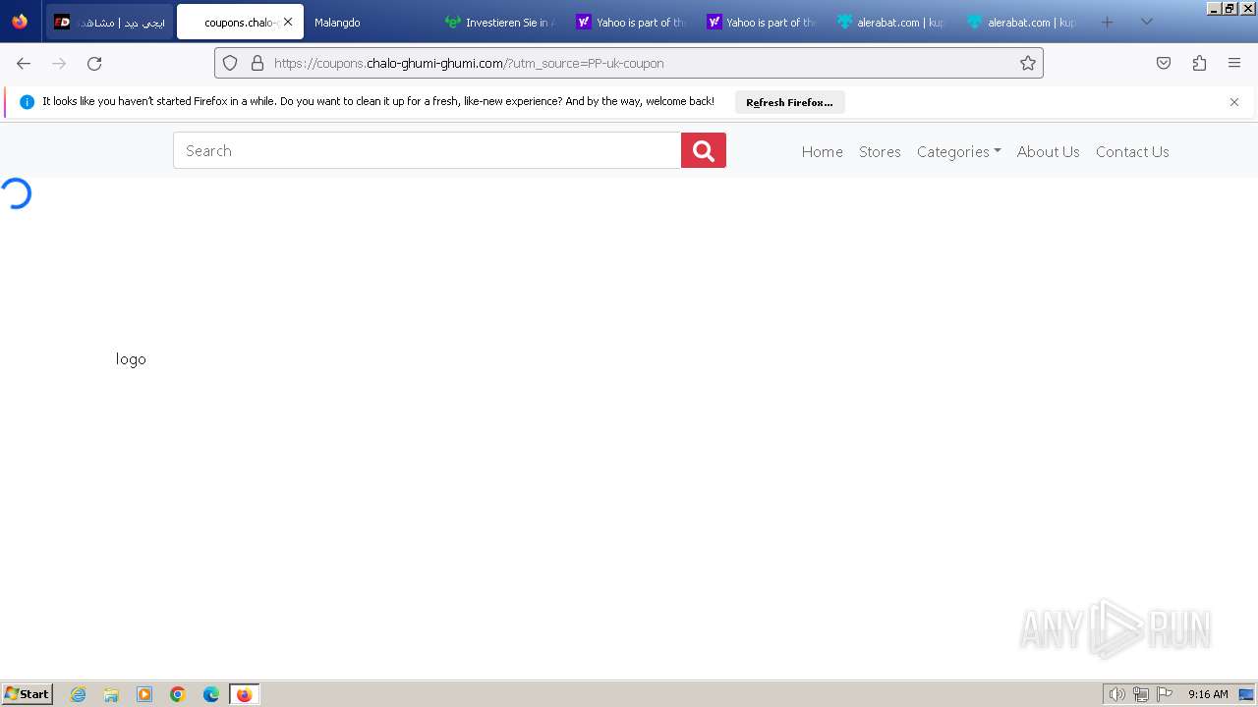Click the Search input field
Screen dimensions: 1258x707
click(428, 150)
